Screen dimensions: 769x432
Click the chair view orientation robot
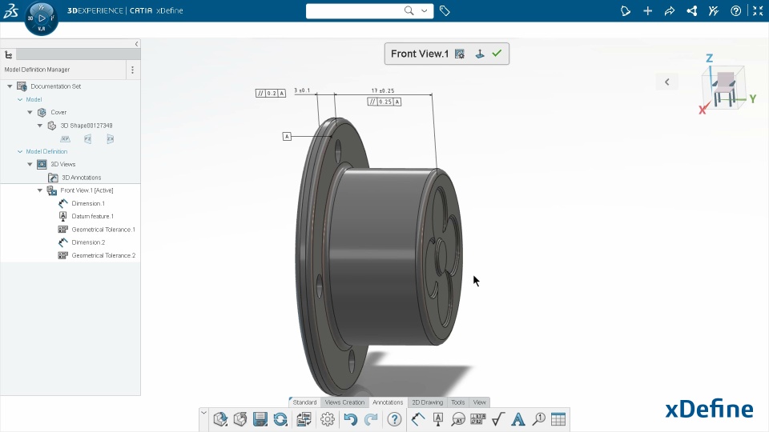pyautogui.click(x=725, y=88)
